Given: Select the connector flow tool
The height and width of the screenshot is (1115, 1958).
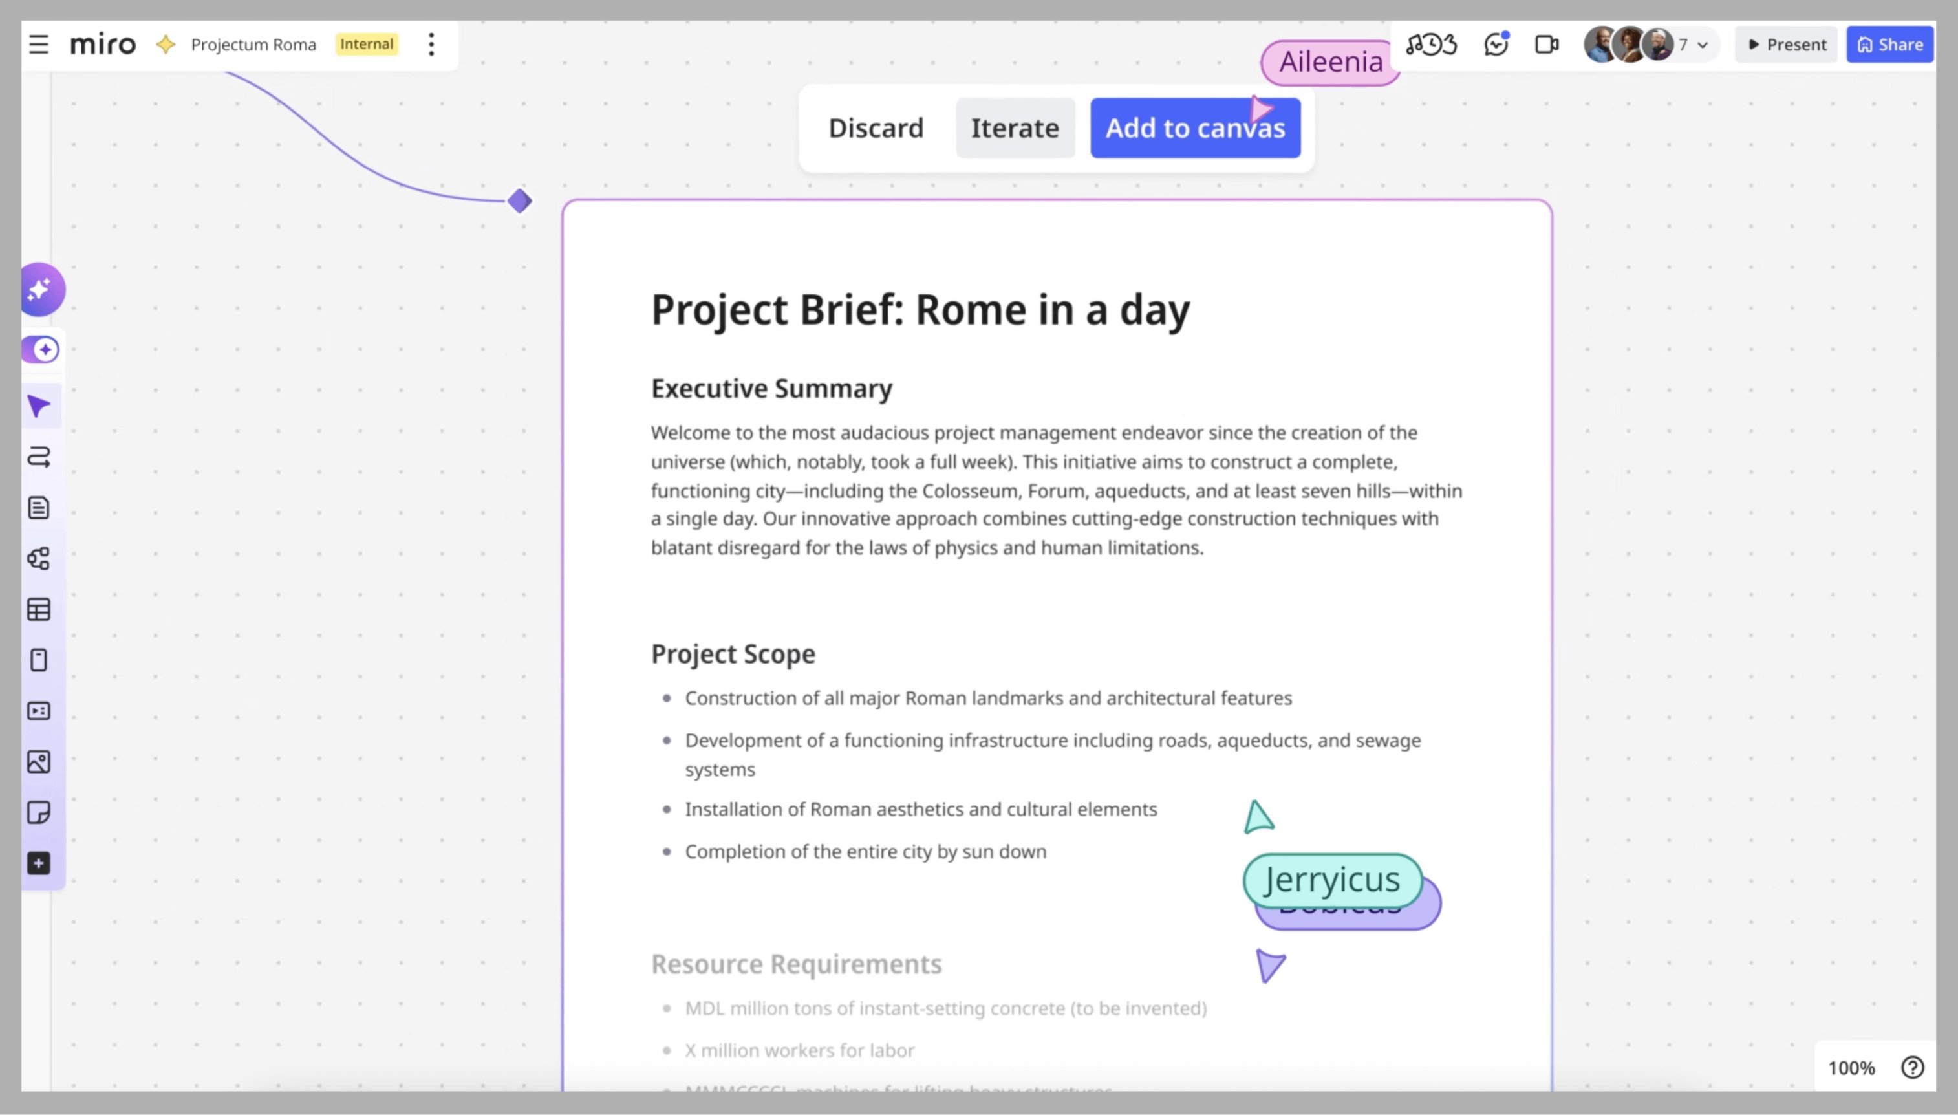Looking at the screenshot, I should click(39, 457).
